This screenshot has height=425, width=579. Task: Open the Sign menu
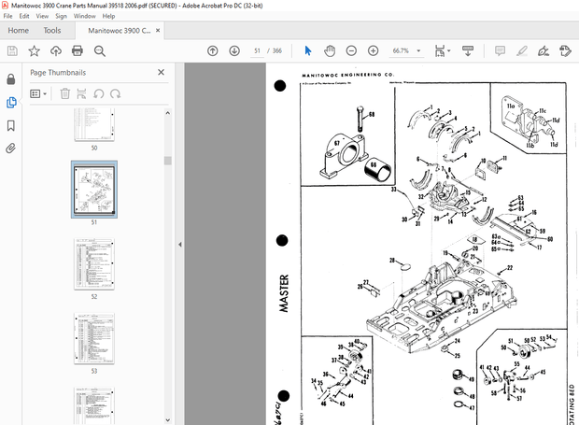(61, 16)
